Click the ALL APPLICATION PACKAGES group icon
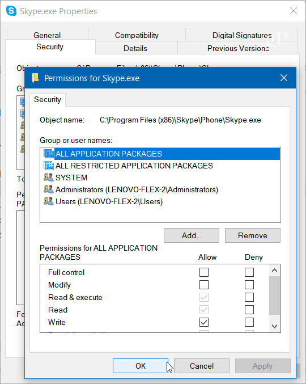Viewport: 306px width, 384px height. (48, 154)
